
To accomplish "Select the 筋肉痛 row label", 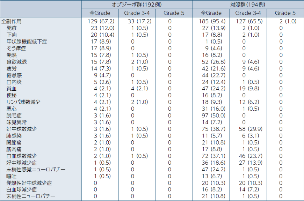I will (x=14, y=149).
